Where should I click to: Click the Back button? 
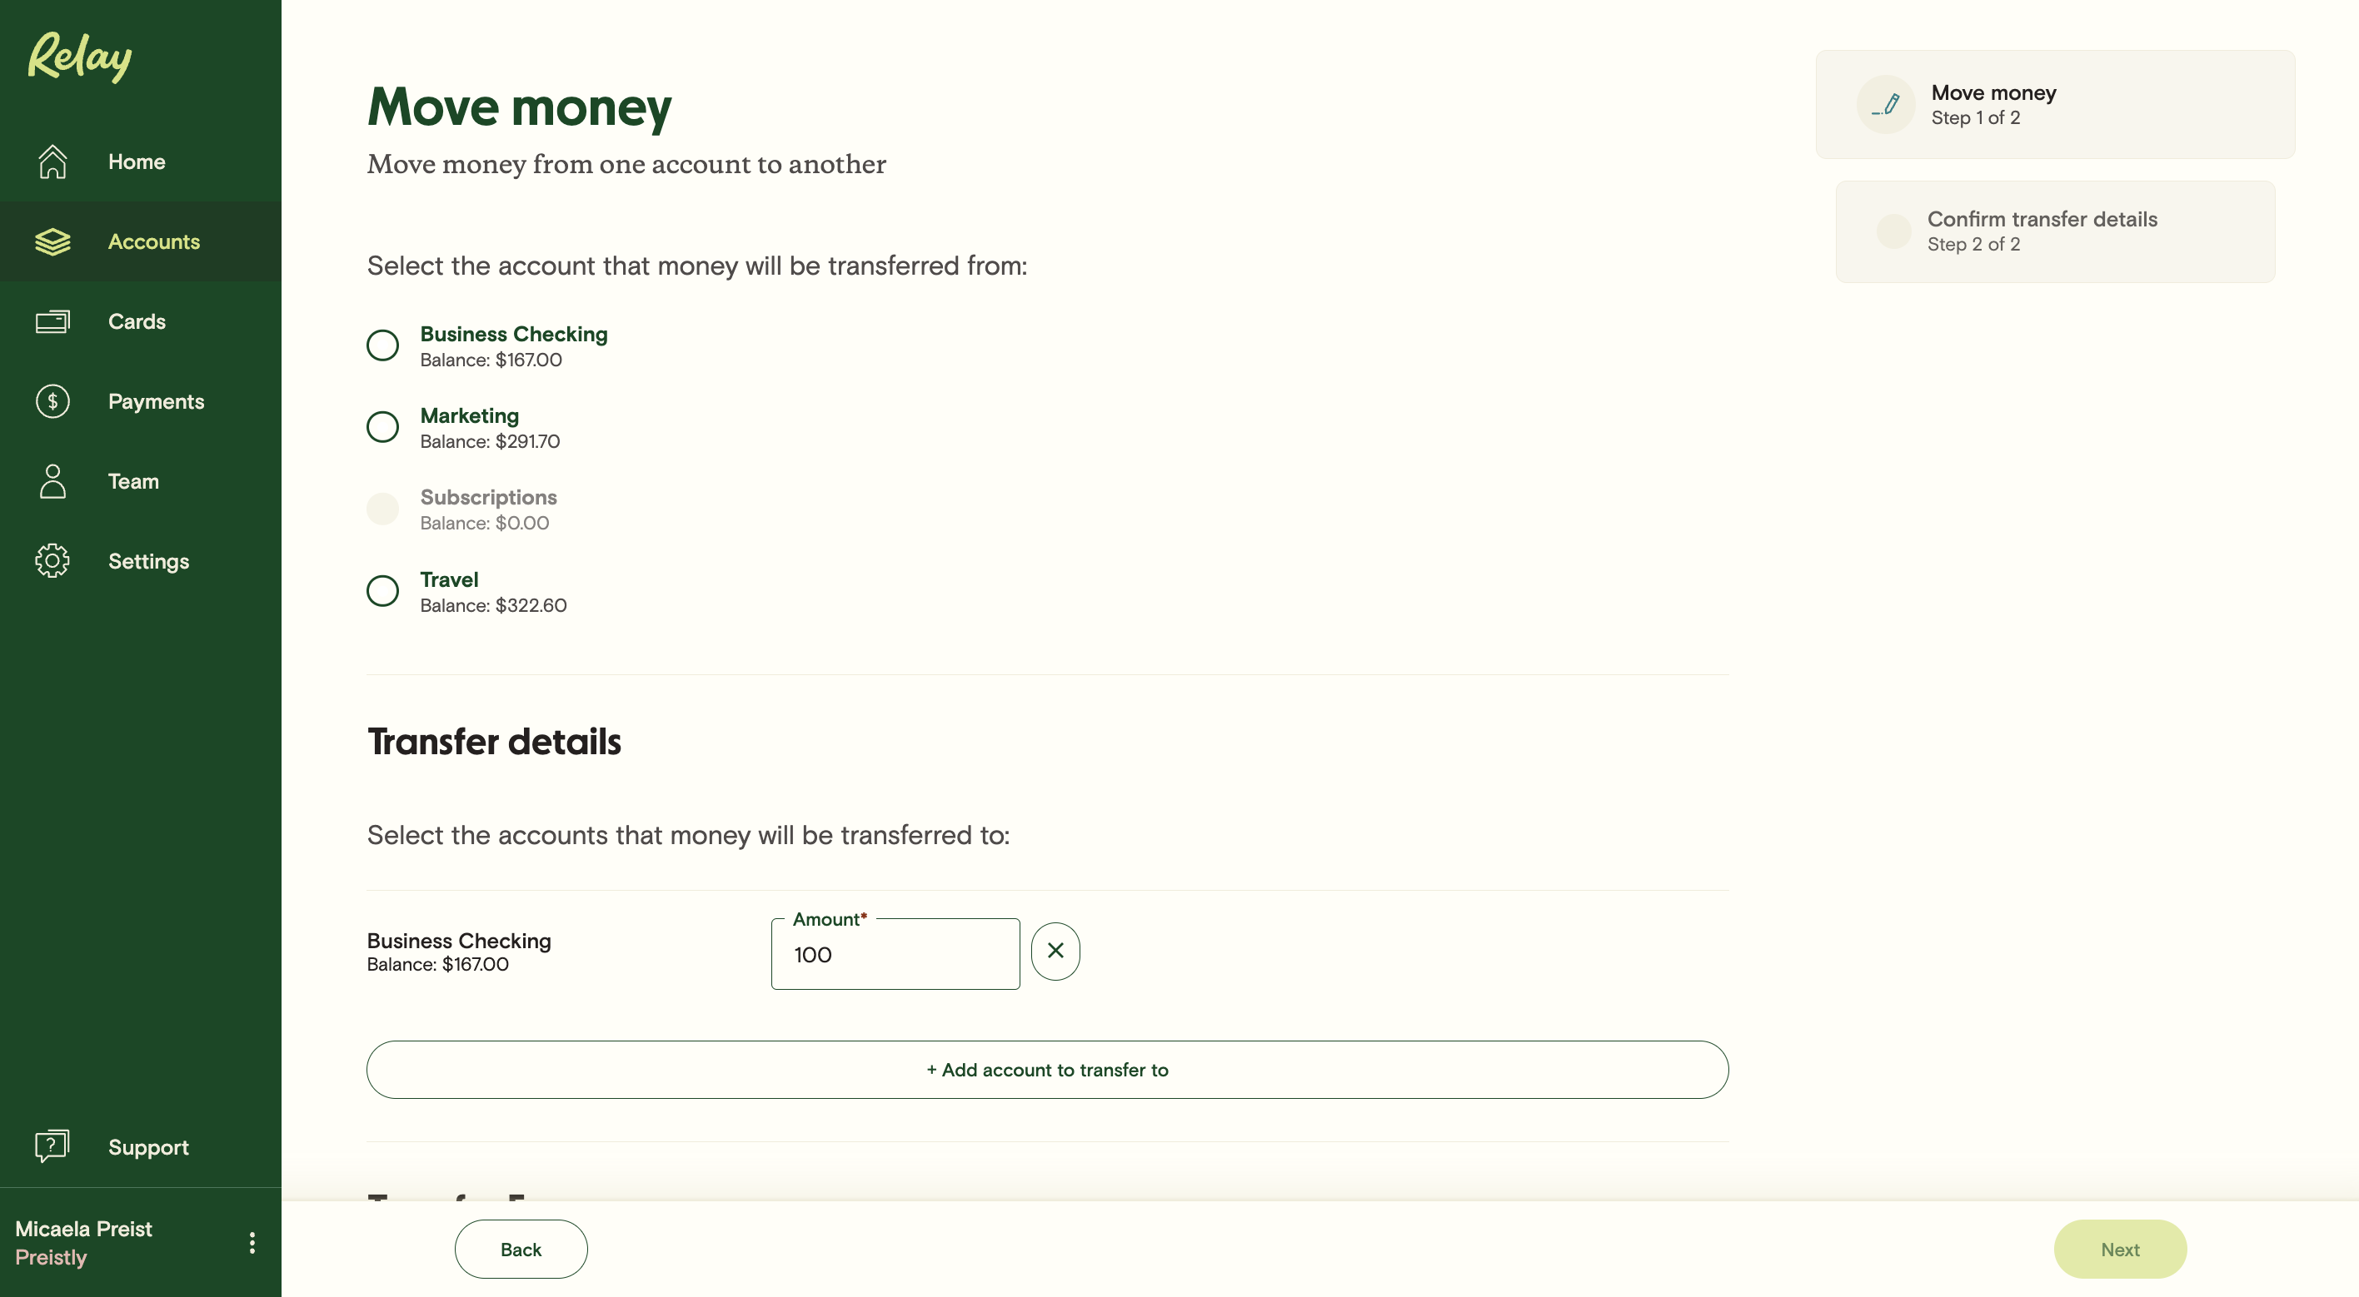[520, 1250]
